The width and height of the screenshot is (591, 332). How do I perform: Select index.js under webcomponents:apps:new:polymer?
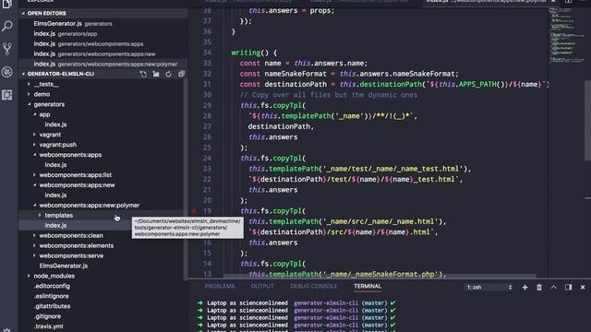point(55,225)
